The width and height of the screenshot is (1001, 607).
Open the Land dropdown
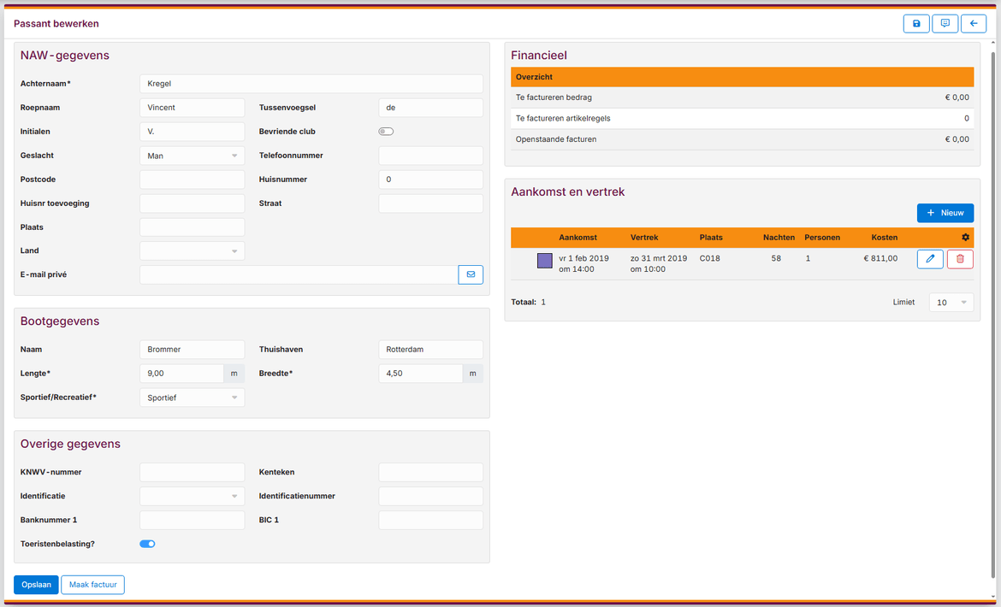[x=192, y=251]
